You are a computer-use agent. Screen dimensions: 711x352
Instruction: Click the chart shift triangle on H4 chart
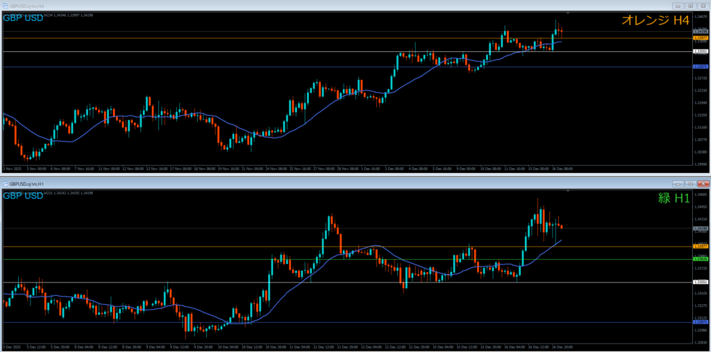pyautogui.click(x=569, y=13)
